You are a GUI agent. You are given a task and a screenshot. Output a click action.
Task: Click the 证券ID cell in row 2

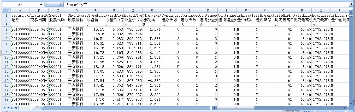click(20, 20)
